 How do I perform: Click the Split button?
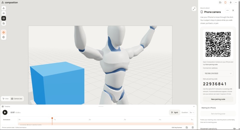click(175, 112)
